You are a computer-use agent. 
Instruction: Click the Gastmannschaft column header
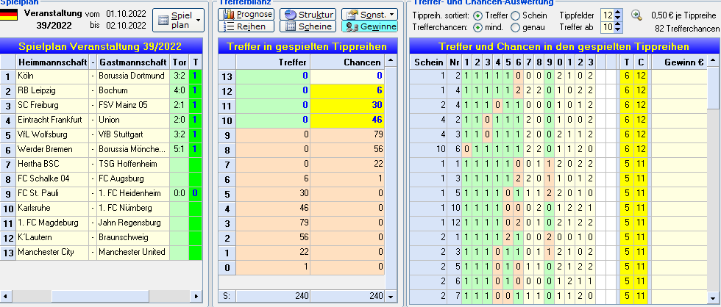(133, 62)
